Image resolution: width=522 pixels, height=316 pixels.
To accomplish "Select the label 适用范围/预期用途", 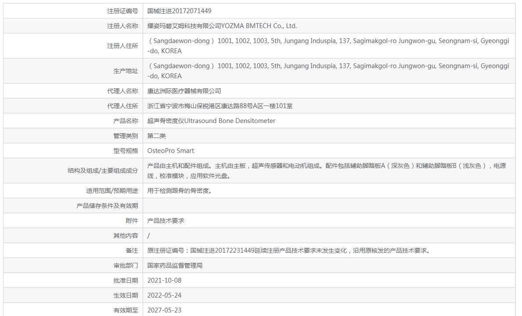I will pyautogui.click(x=112, y=191).
